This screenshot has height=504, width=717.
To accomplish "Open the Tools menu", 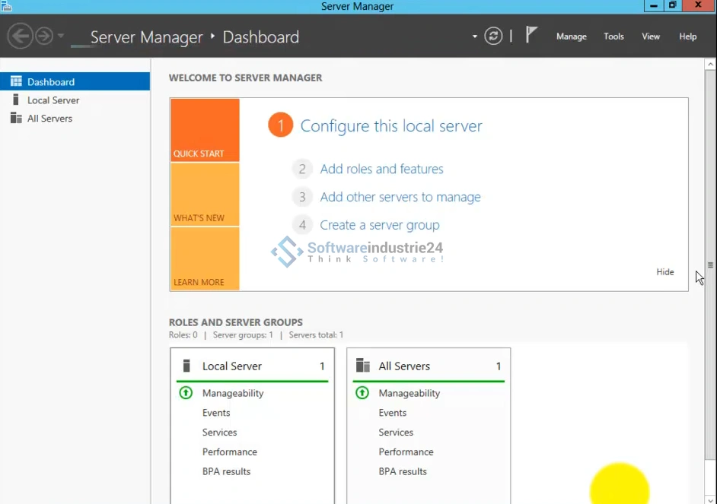I will tap(613, 36).
